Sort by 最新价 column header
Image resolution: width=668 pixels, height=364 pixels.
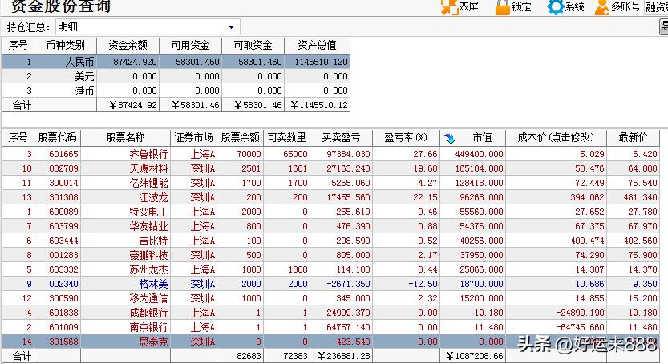click(633, 138)
